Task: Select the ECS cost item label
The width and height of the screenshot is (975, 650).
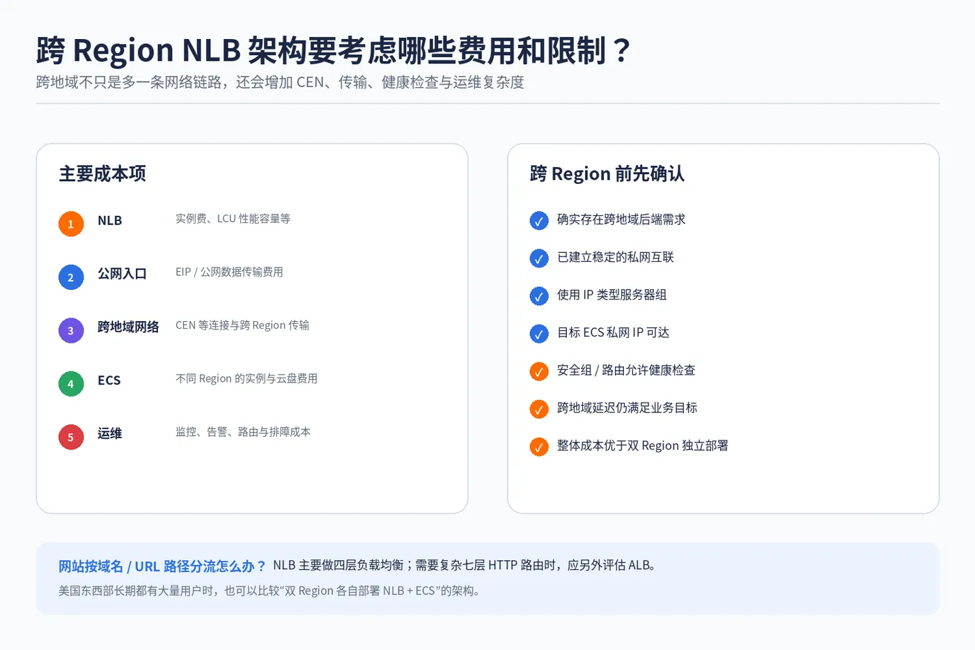Action: click(x=109, y=380)
